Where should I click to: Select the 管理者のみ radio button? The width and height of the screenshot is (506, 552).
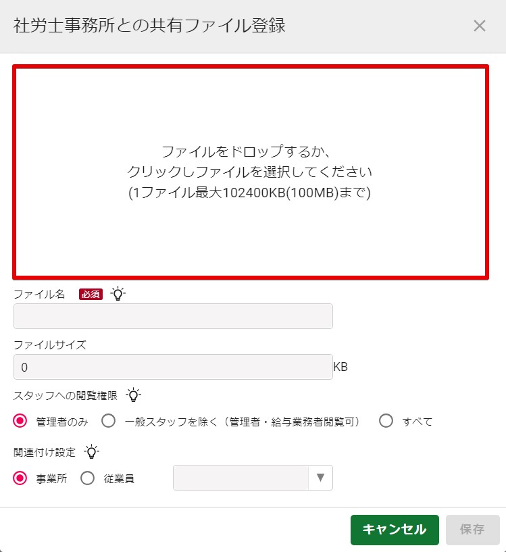20,421
